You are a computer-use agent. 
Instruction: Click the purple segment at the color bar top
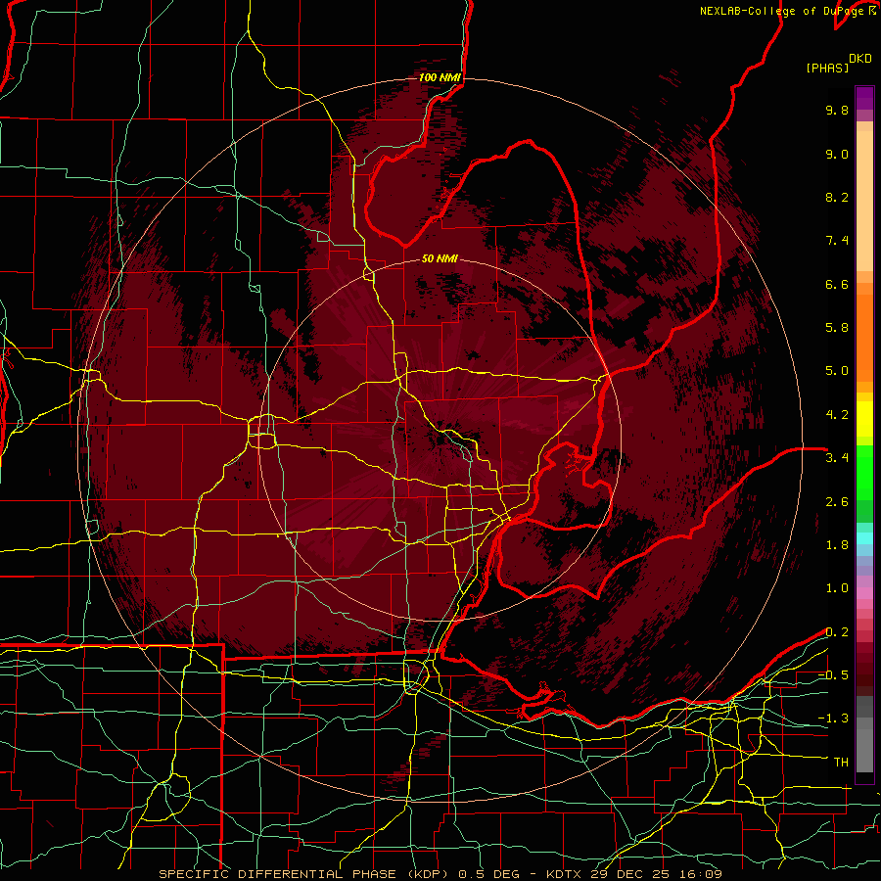[864, 98]
